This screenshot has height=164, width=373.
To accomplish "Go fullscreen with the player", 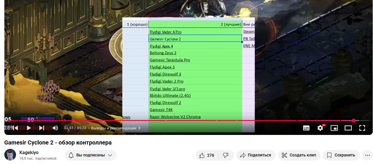I will coord(362,128).
